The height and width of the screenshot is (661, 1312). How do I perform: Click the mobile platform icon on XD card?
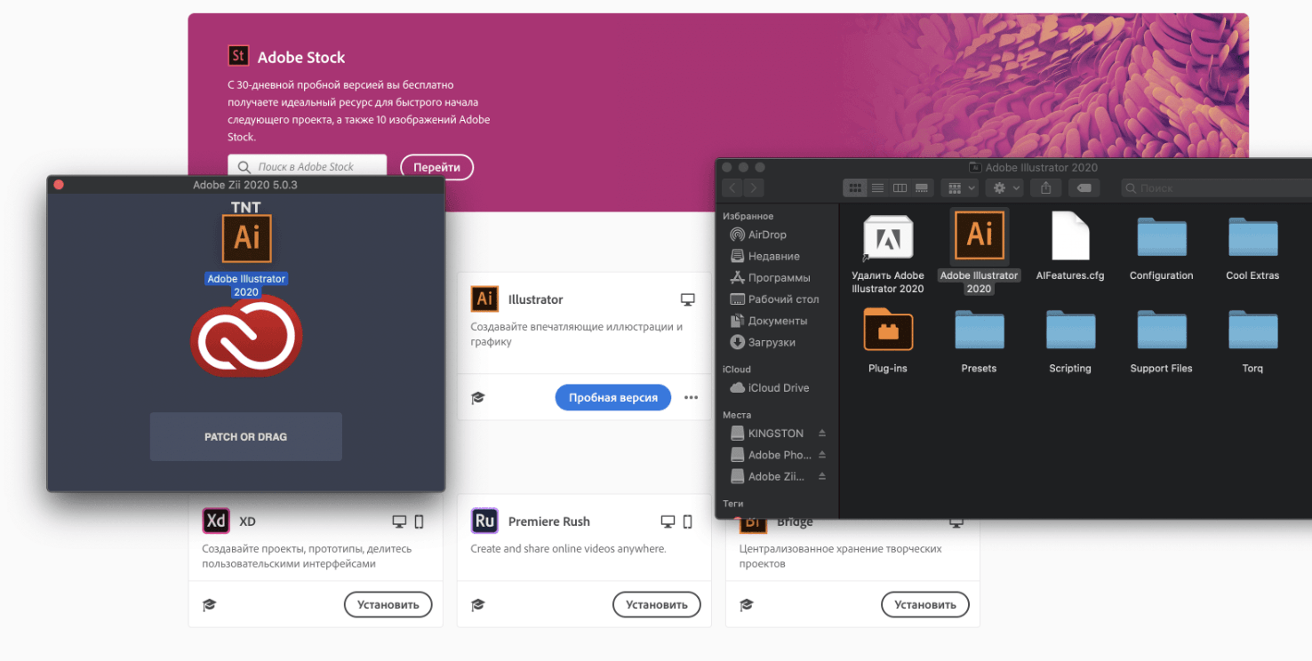[x=419, y=522]
